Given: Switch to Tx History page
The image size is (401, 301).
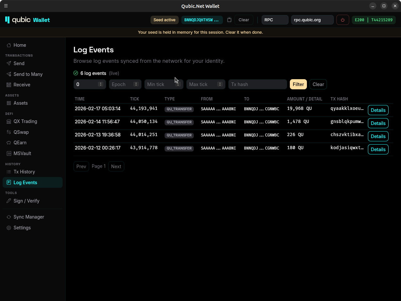Looking at the screenshot, I should point(24,172).
